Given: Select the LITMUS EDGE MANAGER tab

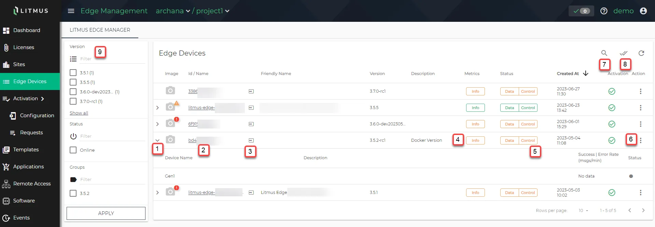Looking at the screenshot, I should pos(100,30).
